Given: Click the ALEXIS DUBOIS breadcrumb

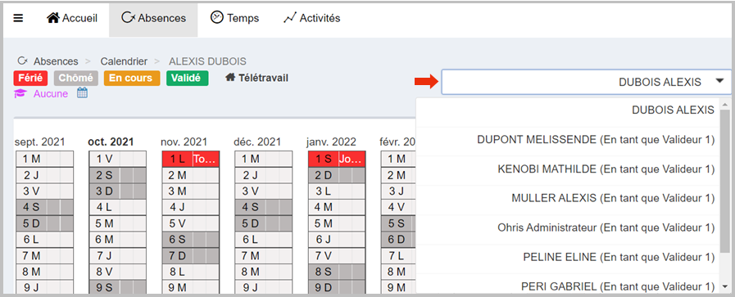Looking at the screenshot, I should (x=207, y=61).
